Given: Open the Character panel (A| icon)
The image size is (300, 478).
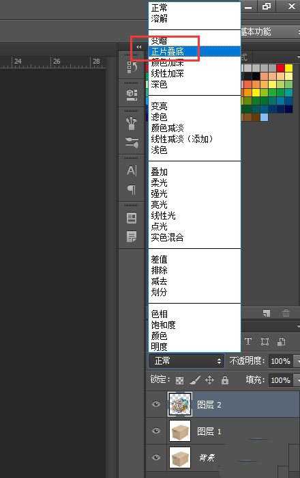Looking at the screenshot, I should point(132,170).
